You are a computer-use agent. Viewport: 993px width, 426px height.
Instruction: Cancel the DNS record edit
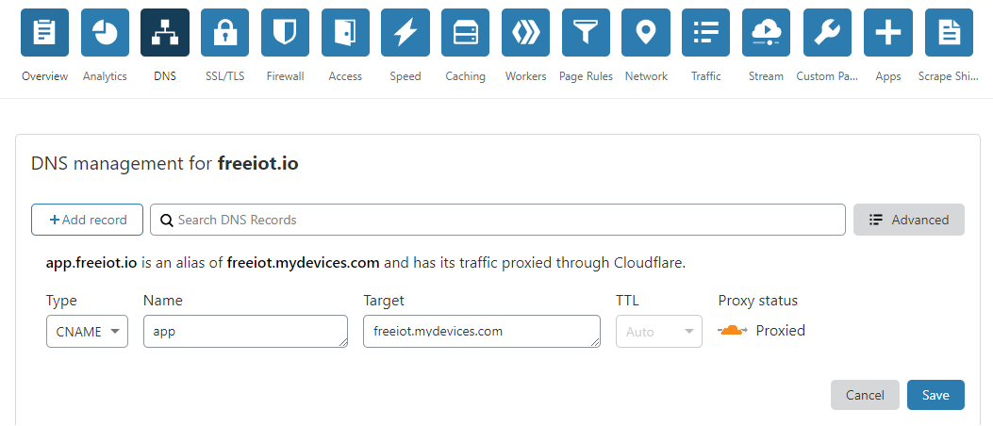865,395
